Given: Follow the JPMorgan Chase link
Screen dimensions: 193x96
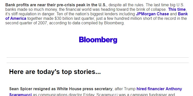Looking at the screenshot, I should (152, 14).
